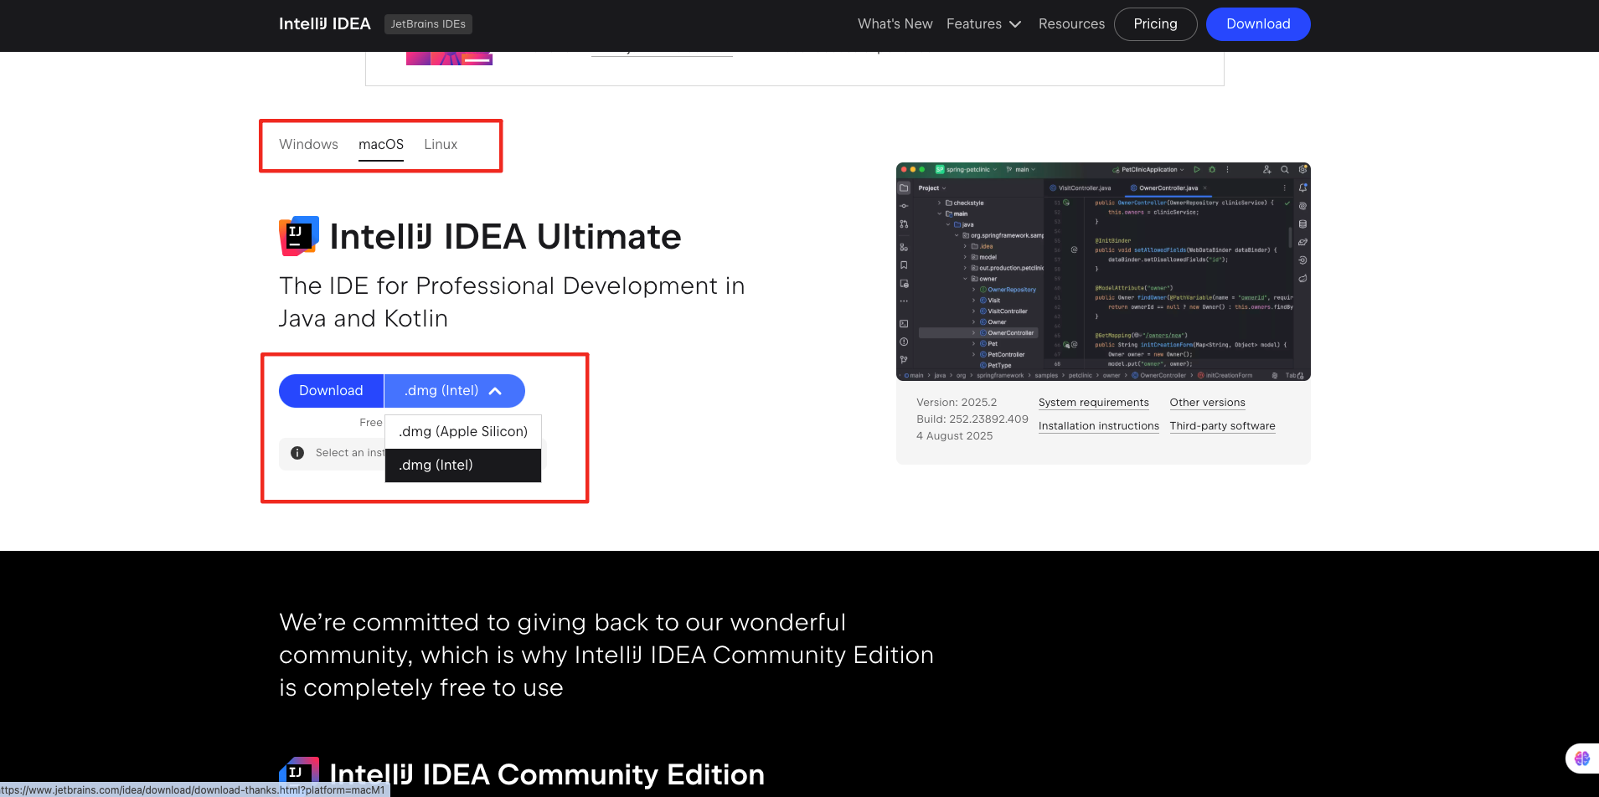Image resolution: width=1599 pixels, height=797 pixels.
Task: Click the IntelliJ IDEA logo in header
Action: [325, 23]
